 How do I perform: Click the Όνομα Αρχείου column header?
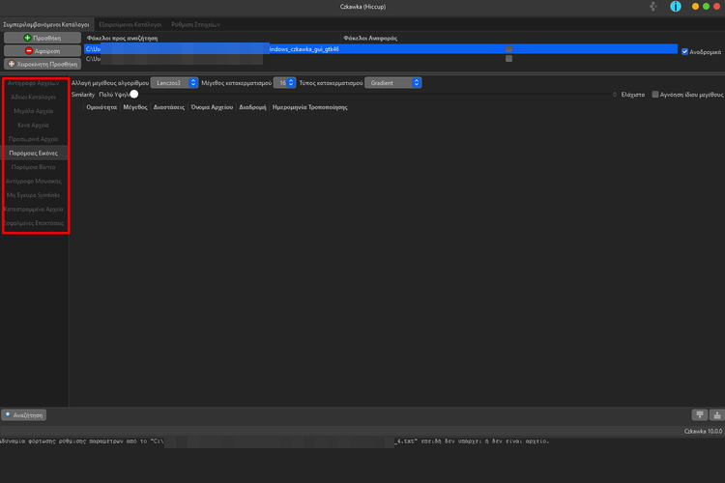click(212, 108)
